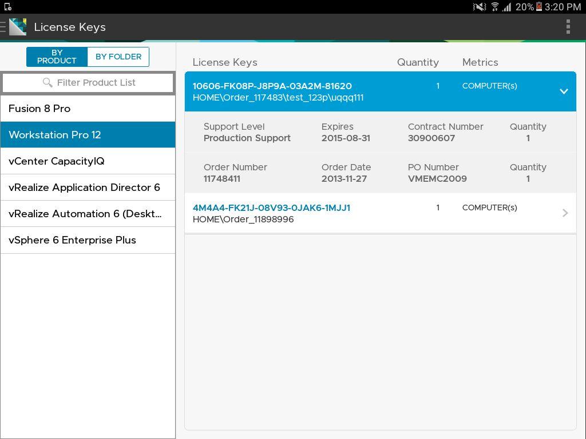This screenshot has width=586, height=439.
Task: Click the top Quantity column header
Action: pyautogui.click(x=418, y=62)
